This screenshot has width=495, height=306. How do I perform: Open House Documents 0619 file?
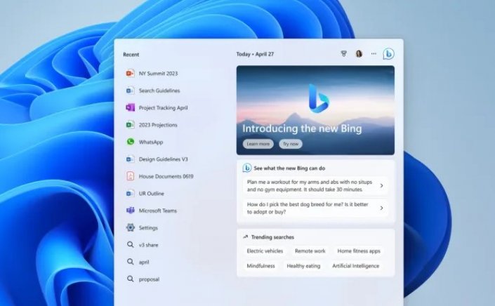coord(166,176)
